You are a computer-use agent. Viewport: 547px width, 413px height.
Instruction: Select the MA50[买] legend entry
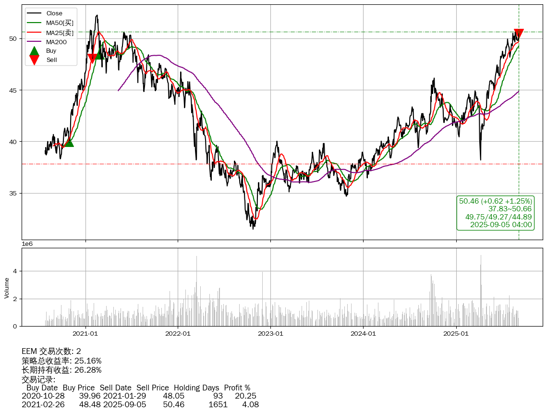tap(60, 23)
